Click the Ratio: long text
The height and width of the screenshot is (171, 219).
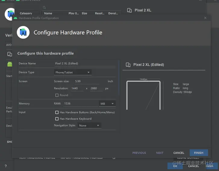[180, 88]
